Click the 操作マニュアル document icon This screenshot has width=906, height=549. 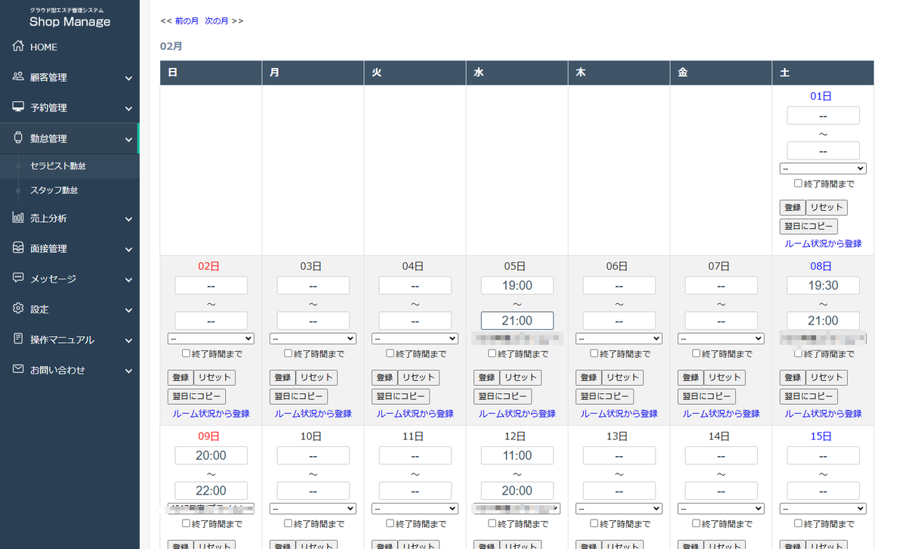click(19, 339)
